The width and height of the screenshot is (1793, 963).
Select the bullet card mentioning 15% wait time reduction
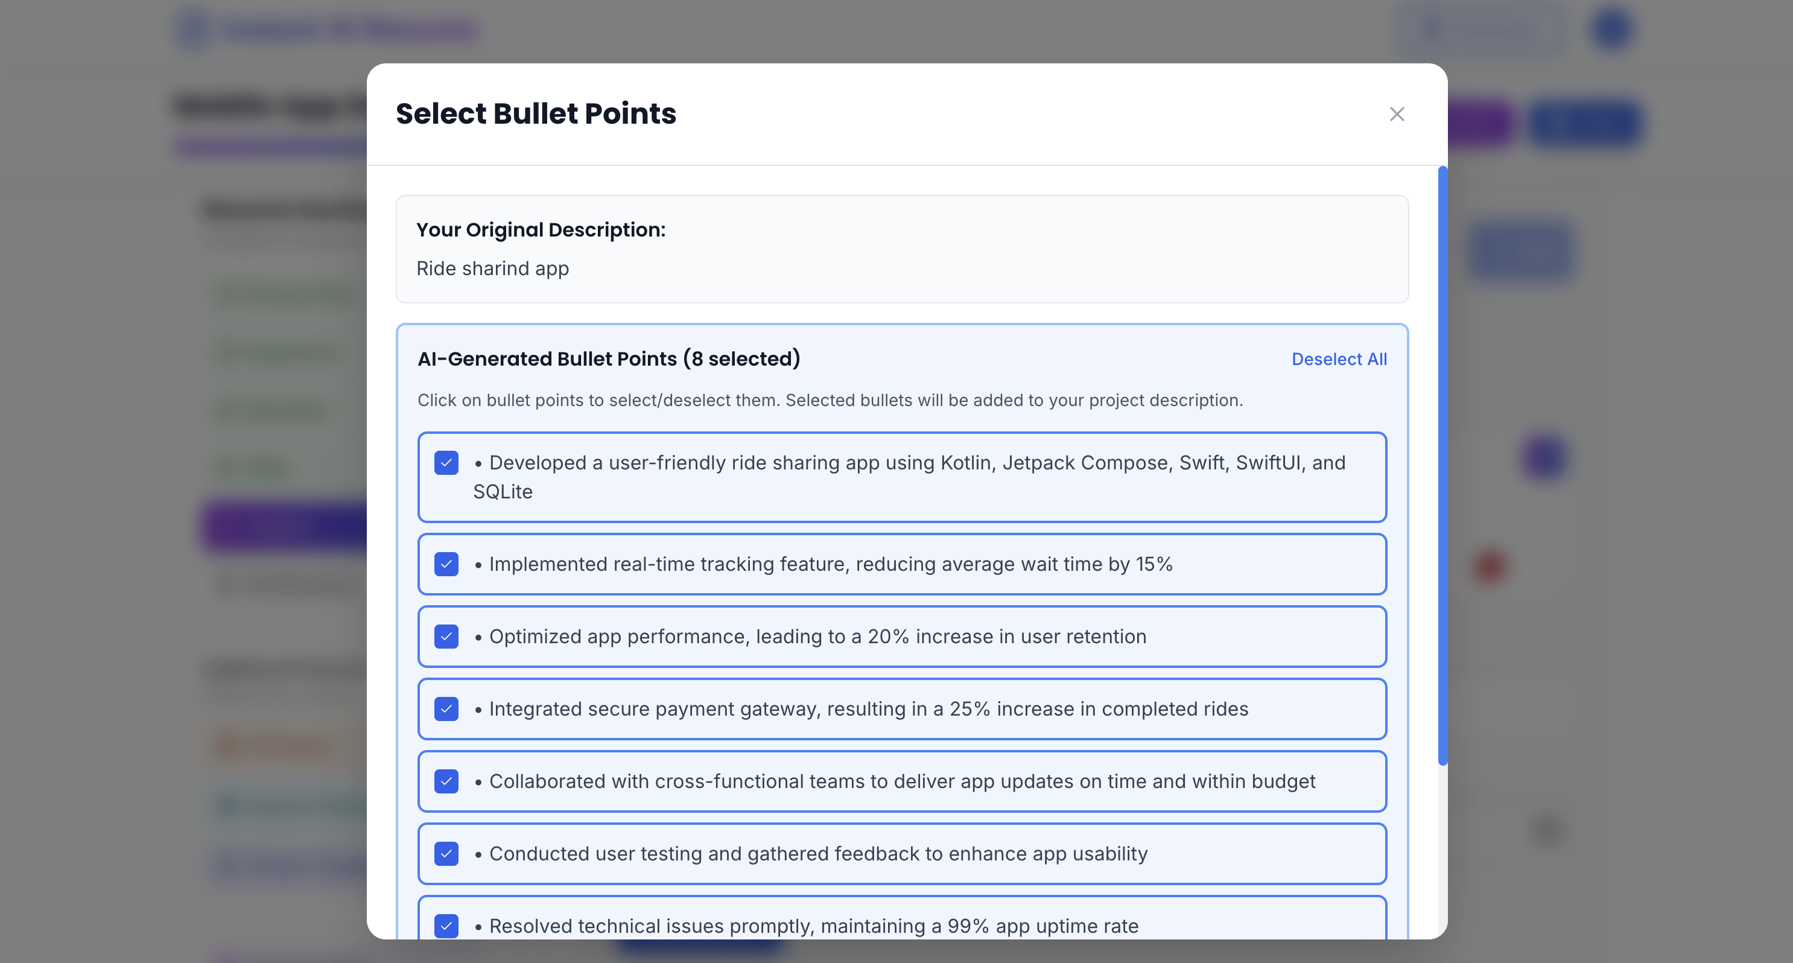(x=901, y=564)
